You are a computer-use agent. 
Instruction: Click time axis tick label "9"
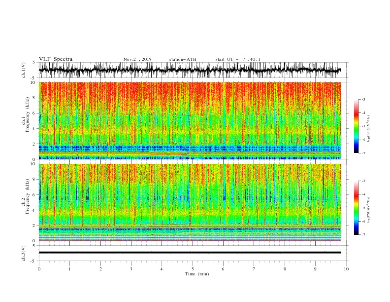click(315, 269)
